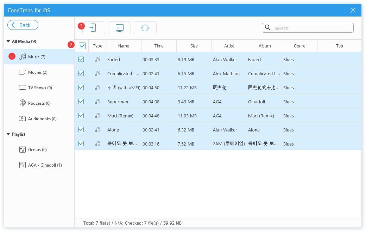Click the 周杰伦 artist cell

point(220,88)
